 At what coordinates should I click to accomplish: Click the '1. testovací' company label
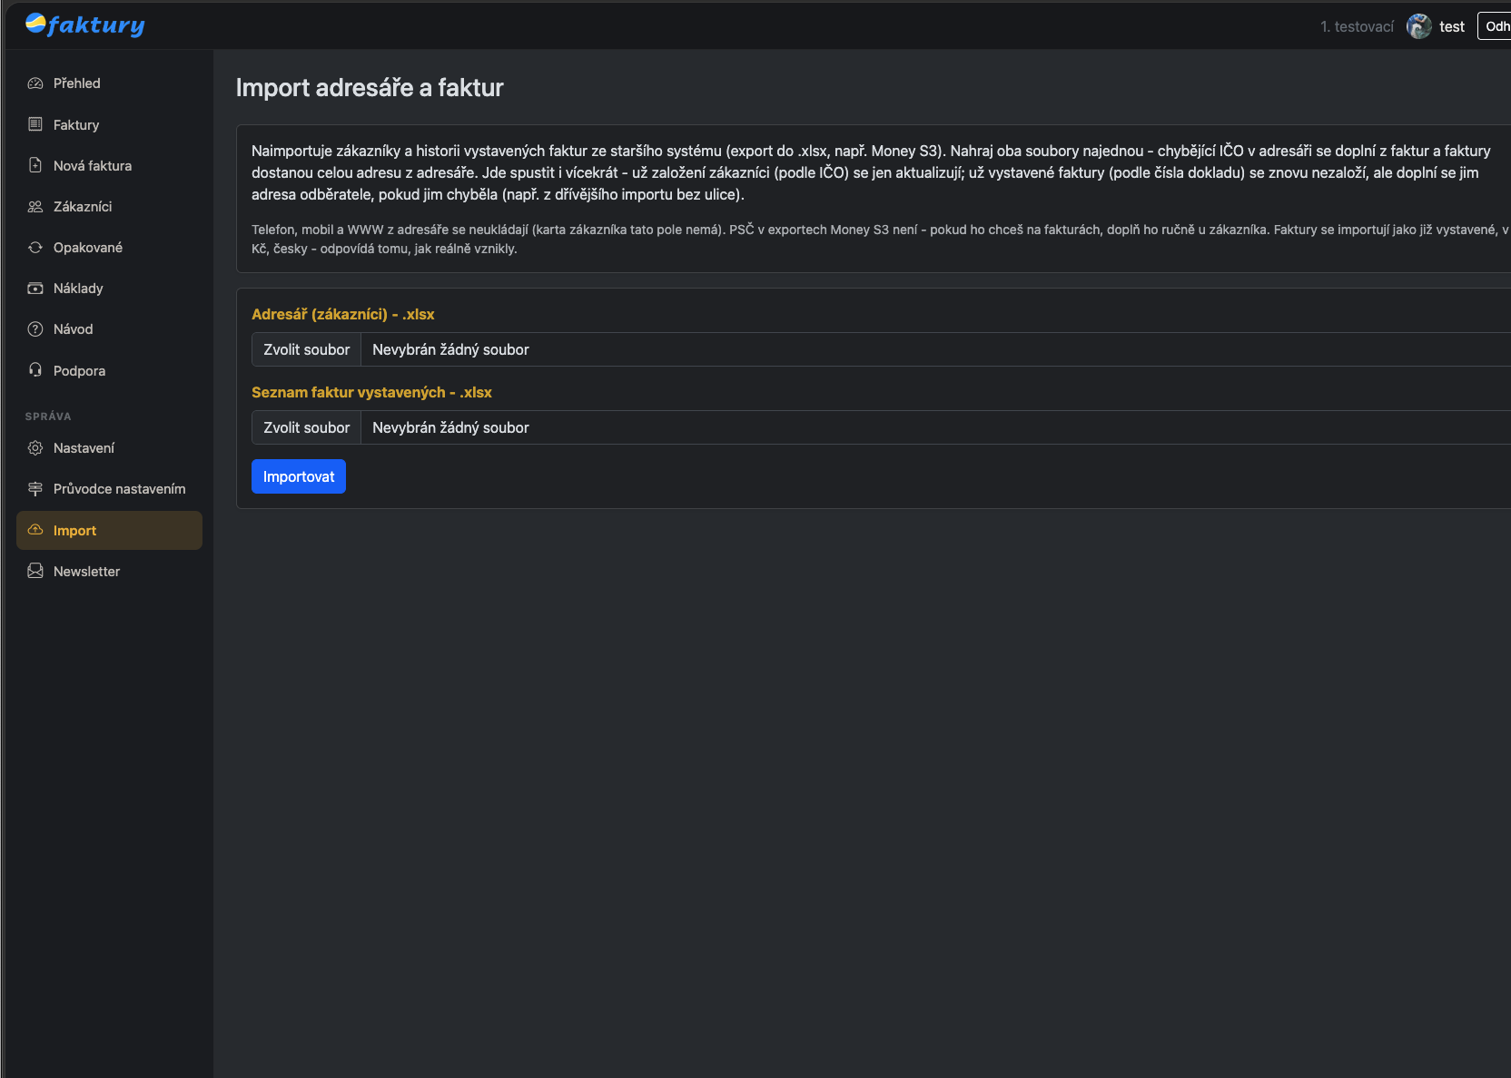[1357, 27]
